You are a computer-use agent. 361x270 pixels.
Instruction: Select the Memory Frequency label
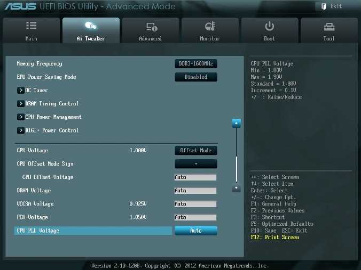point(40,63)
